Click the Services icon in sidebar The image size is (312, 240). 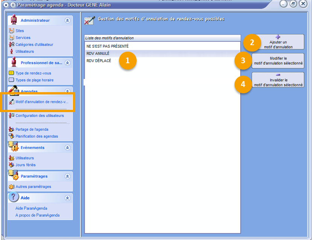[11, 38]
